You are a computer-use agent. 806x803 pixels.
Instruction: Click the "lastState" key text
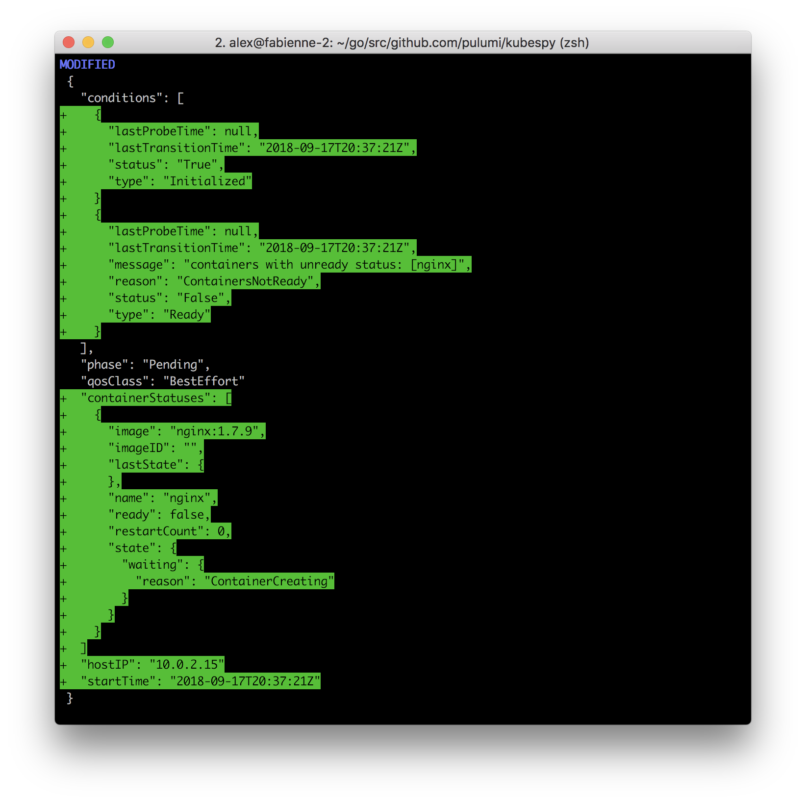click(145, 465)
